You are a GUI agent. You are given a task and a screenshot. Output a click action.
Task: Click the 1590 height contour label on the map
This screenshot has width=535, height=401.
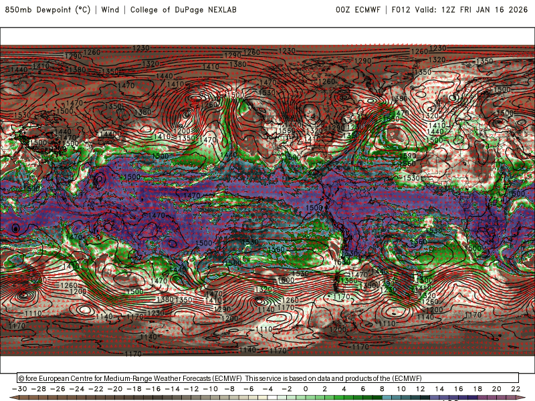[408, 156]
